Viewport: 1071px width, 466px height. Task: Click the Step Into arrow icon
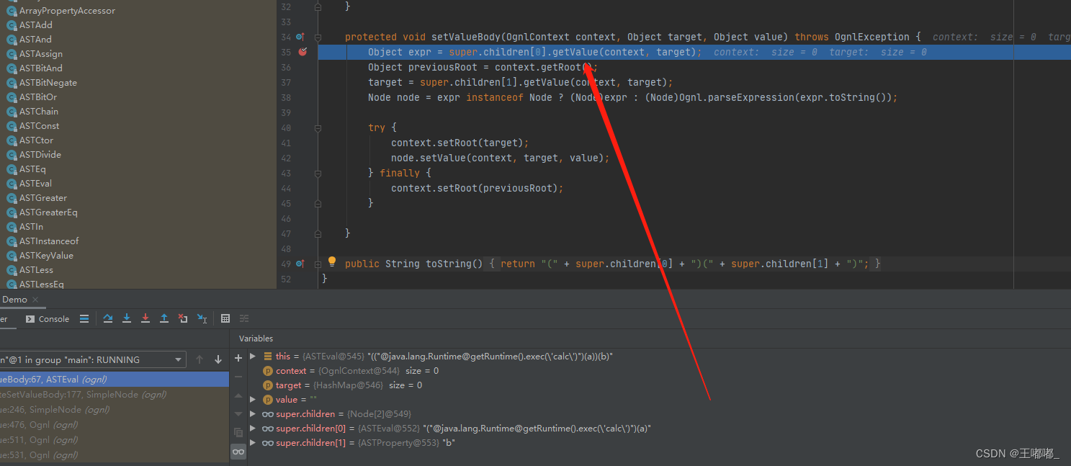click(127, 318)
